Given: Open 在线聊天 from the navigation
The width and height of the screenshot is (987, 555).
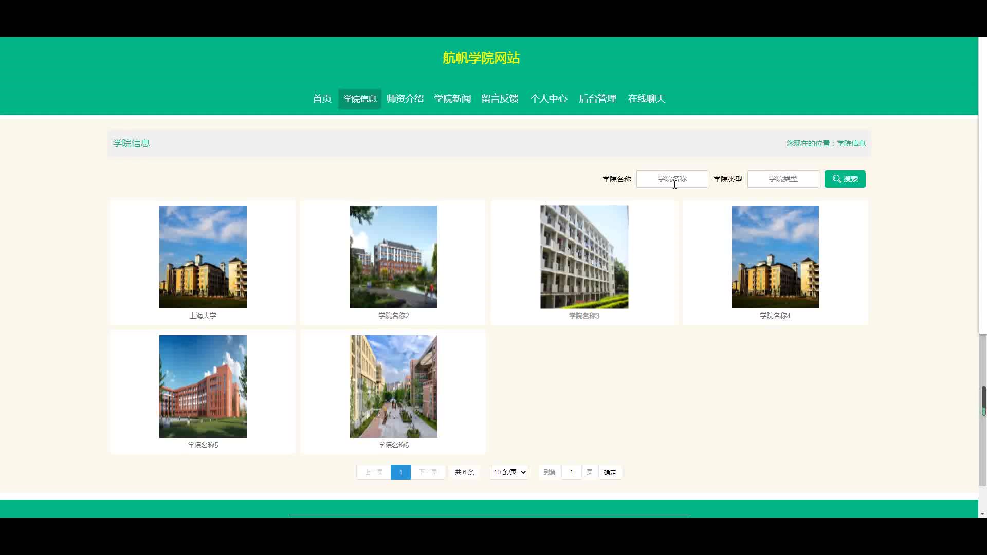Looking at the screenshot, I should (x=647, y=99).
